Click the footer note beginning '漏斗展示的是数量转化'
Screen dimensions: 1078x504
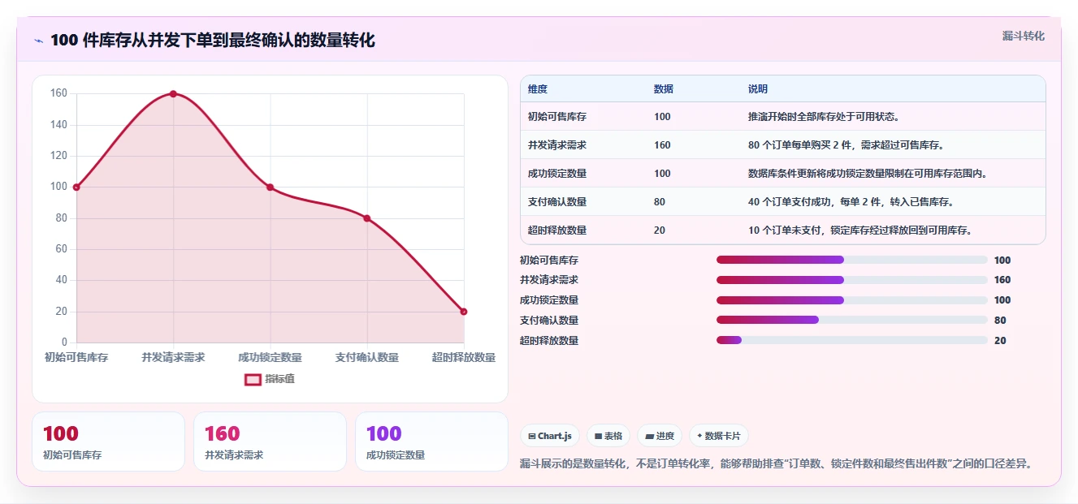[776, 464]
